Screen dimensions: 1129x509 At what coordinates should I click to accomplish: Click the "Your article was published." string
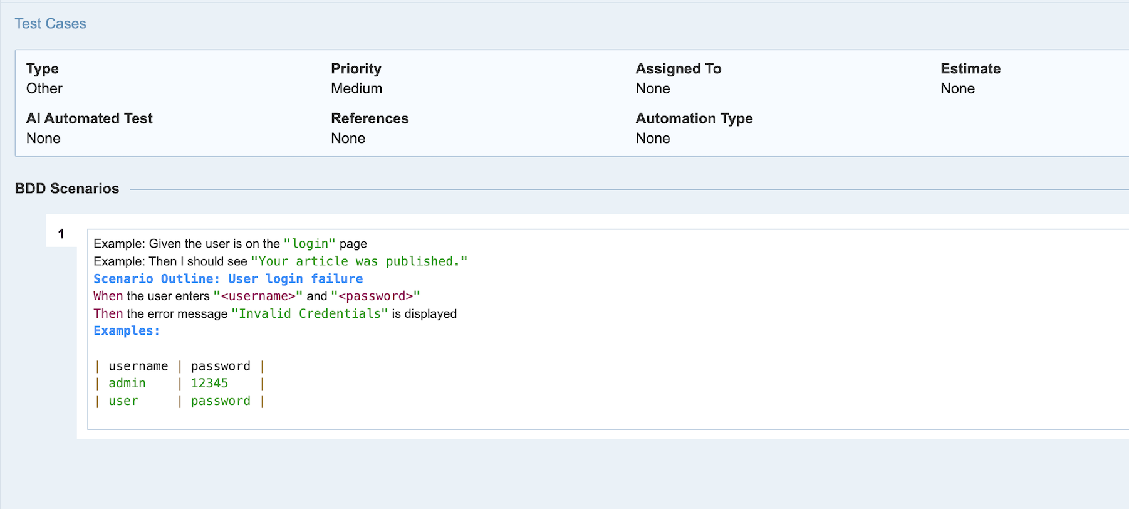[x=359, y=261]
